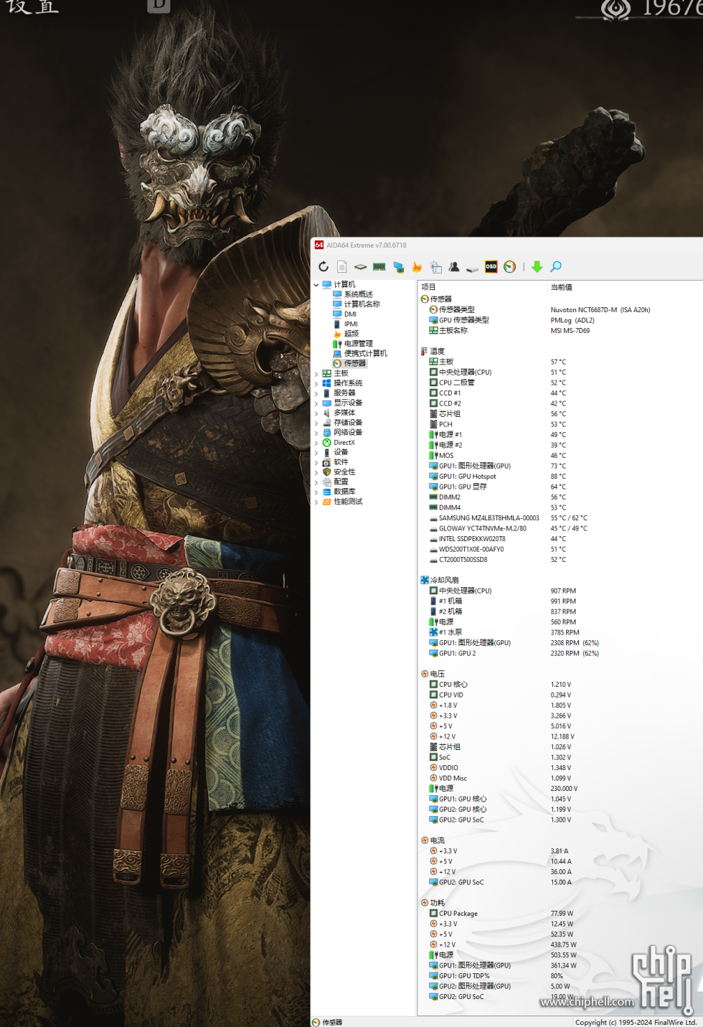Image resolution: width=703 pixels, height=1027 pixels.
Task: Click the monitor icon beside 计算机 in tree
Action: click(327, 285)
